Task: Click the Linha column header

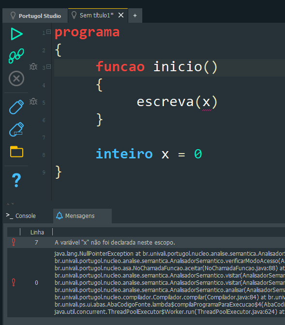Action: (37, 232)
